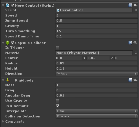Click the Interpolate label
This screenshot has height=127, width=139.
coord(16,111)
